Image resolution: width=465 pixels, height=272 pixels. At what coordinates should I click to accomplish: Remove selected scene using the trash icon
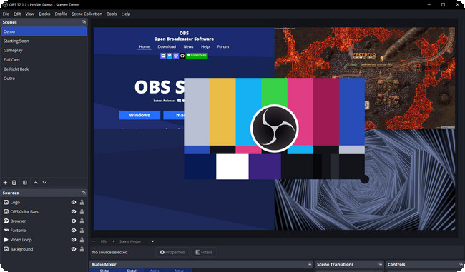pos(14,183)
